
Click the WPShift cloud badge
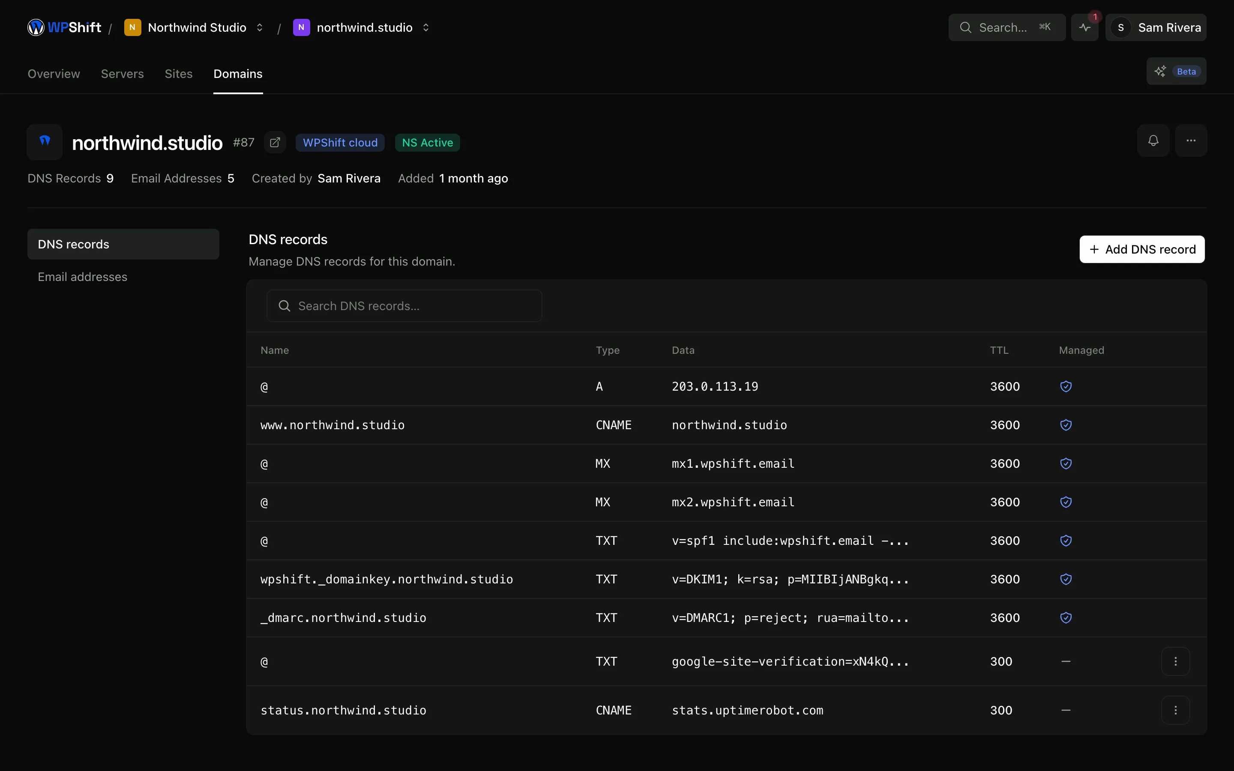pos(340,143)
